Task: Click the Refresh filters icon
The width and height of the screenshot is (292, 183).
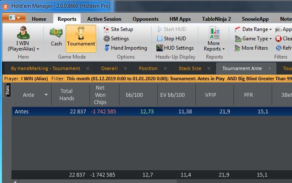Action: click(x=278, y=48)
